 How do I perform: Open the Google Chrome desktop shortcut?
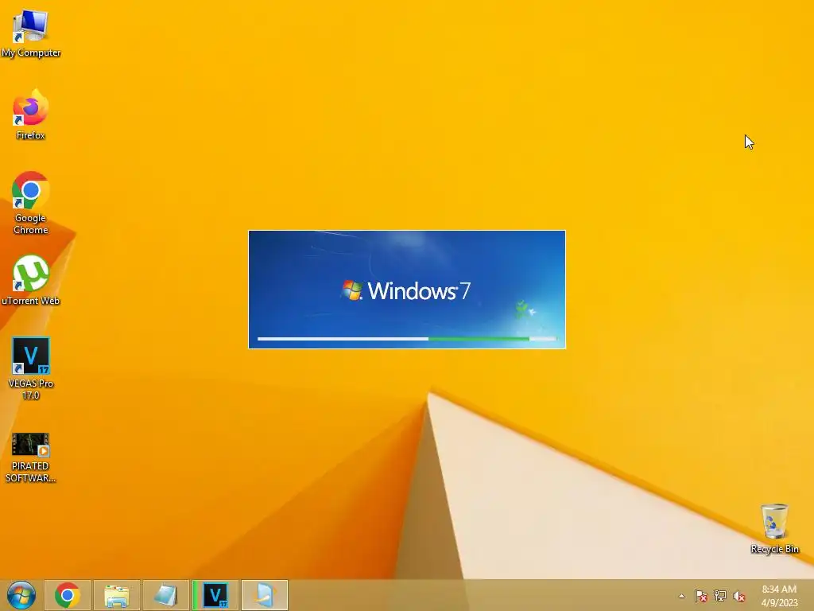click(x=31, y=203)
